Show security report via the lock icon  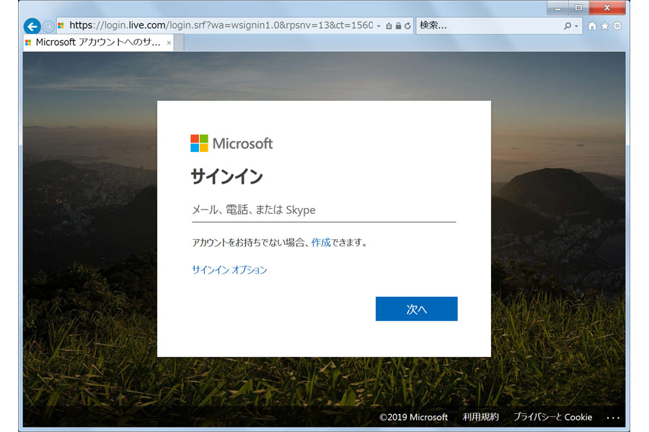click(398, 26)
